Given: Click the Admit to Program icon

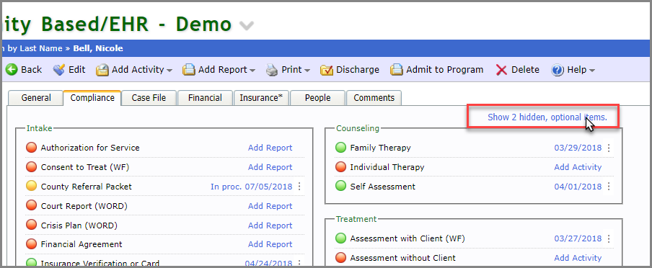Looking at the screenshot, I should [x=397, y=70].
